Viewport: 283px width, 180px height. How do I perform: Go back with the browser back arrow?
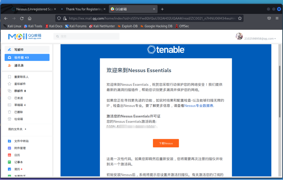[x=6, y=19]
